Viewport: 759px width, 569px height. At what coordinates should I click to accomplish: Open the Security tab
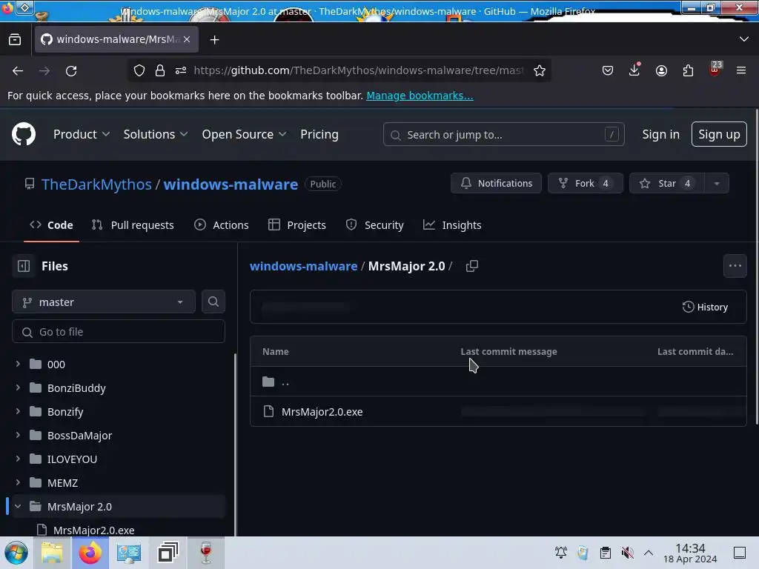coord(374,225)
